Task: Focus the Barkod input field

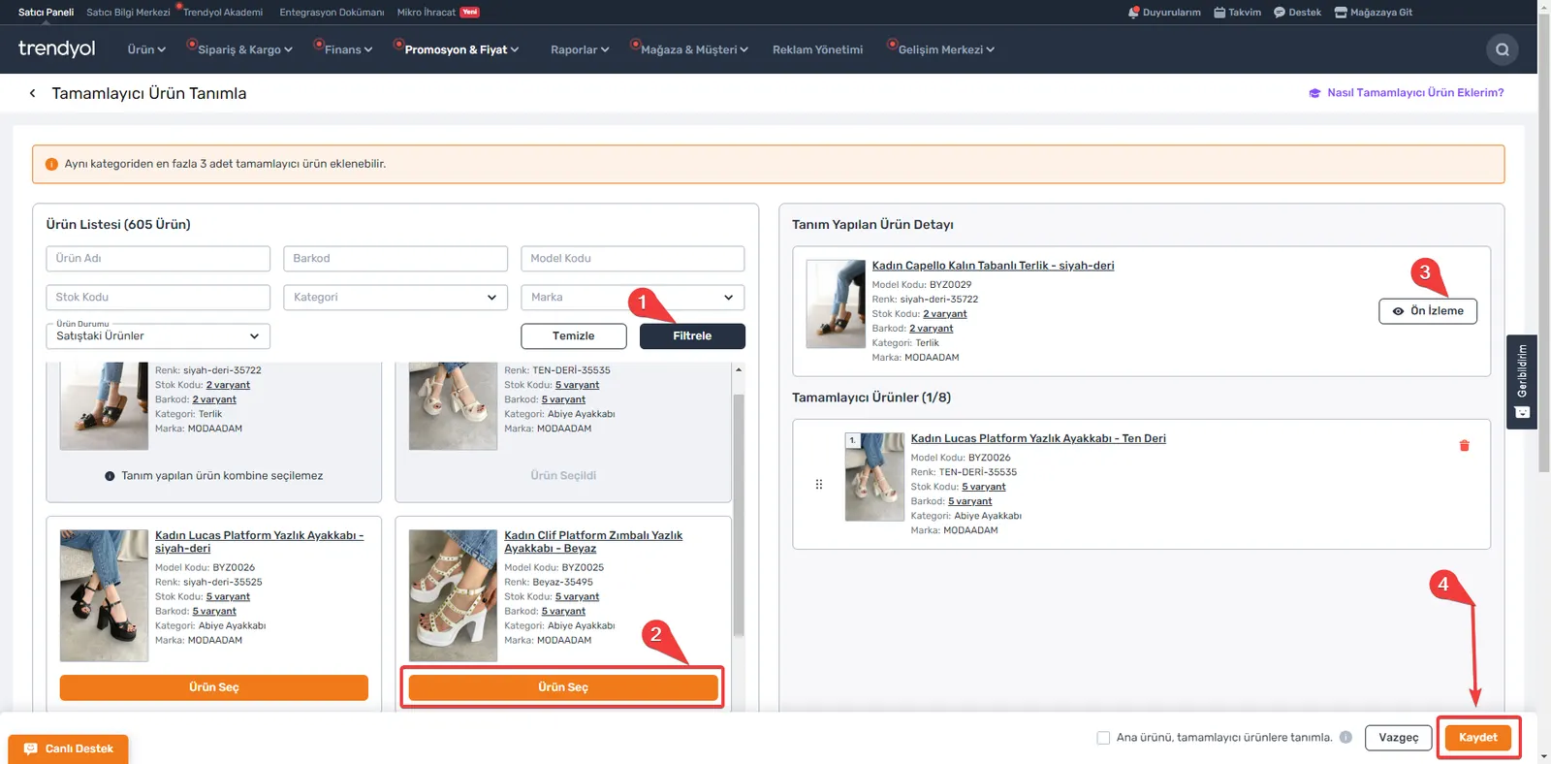Action: 396,259
